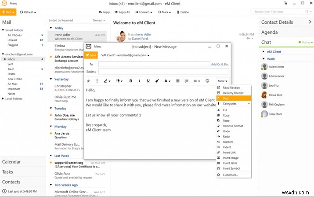Click the attach file paperclip icon

pos(88,81)
